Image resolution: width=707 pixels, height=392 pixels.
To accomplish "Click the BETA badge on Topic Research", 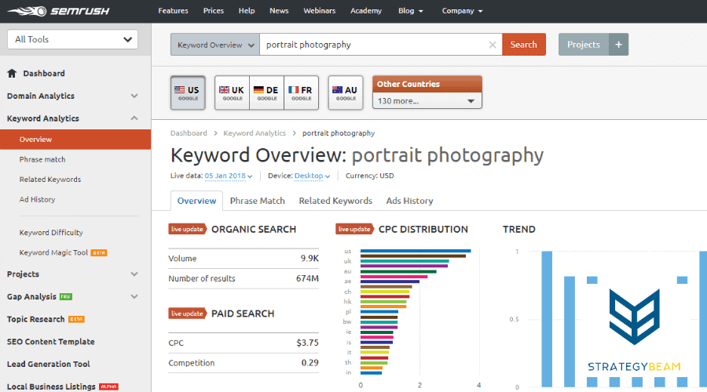I will click(76, 319).
